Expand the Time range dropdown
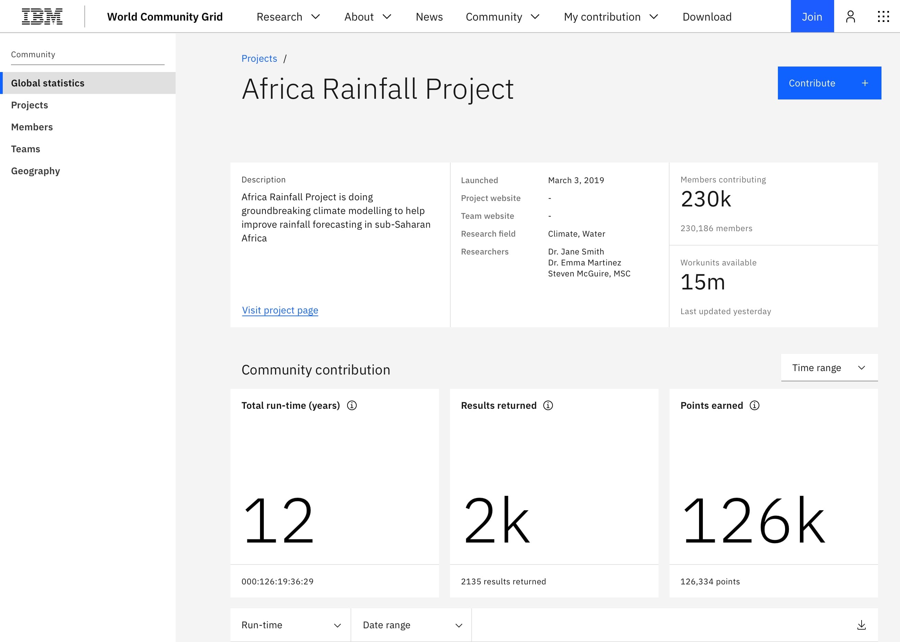 click(828, 367)
